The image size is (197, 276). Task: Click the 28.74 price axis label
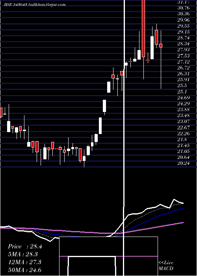[184, 38]
